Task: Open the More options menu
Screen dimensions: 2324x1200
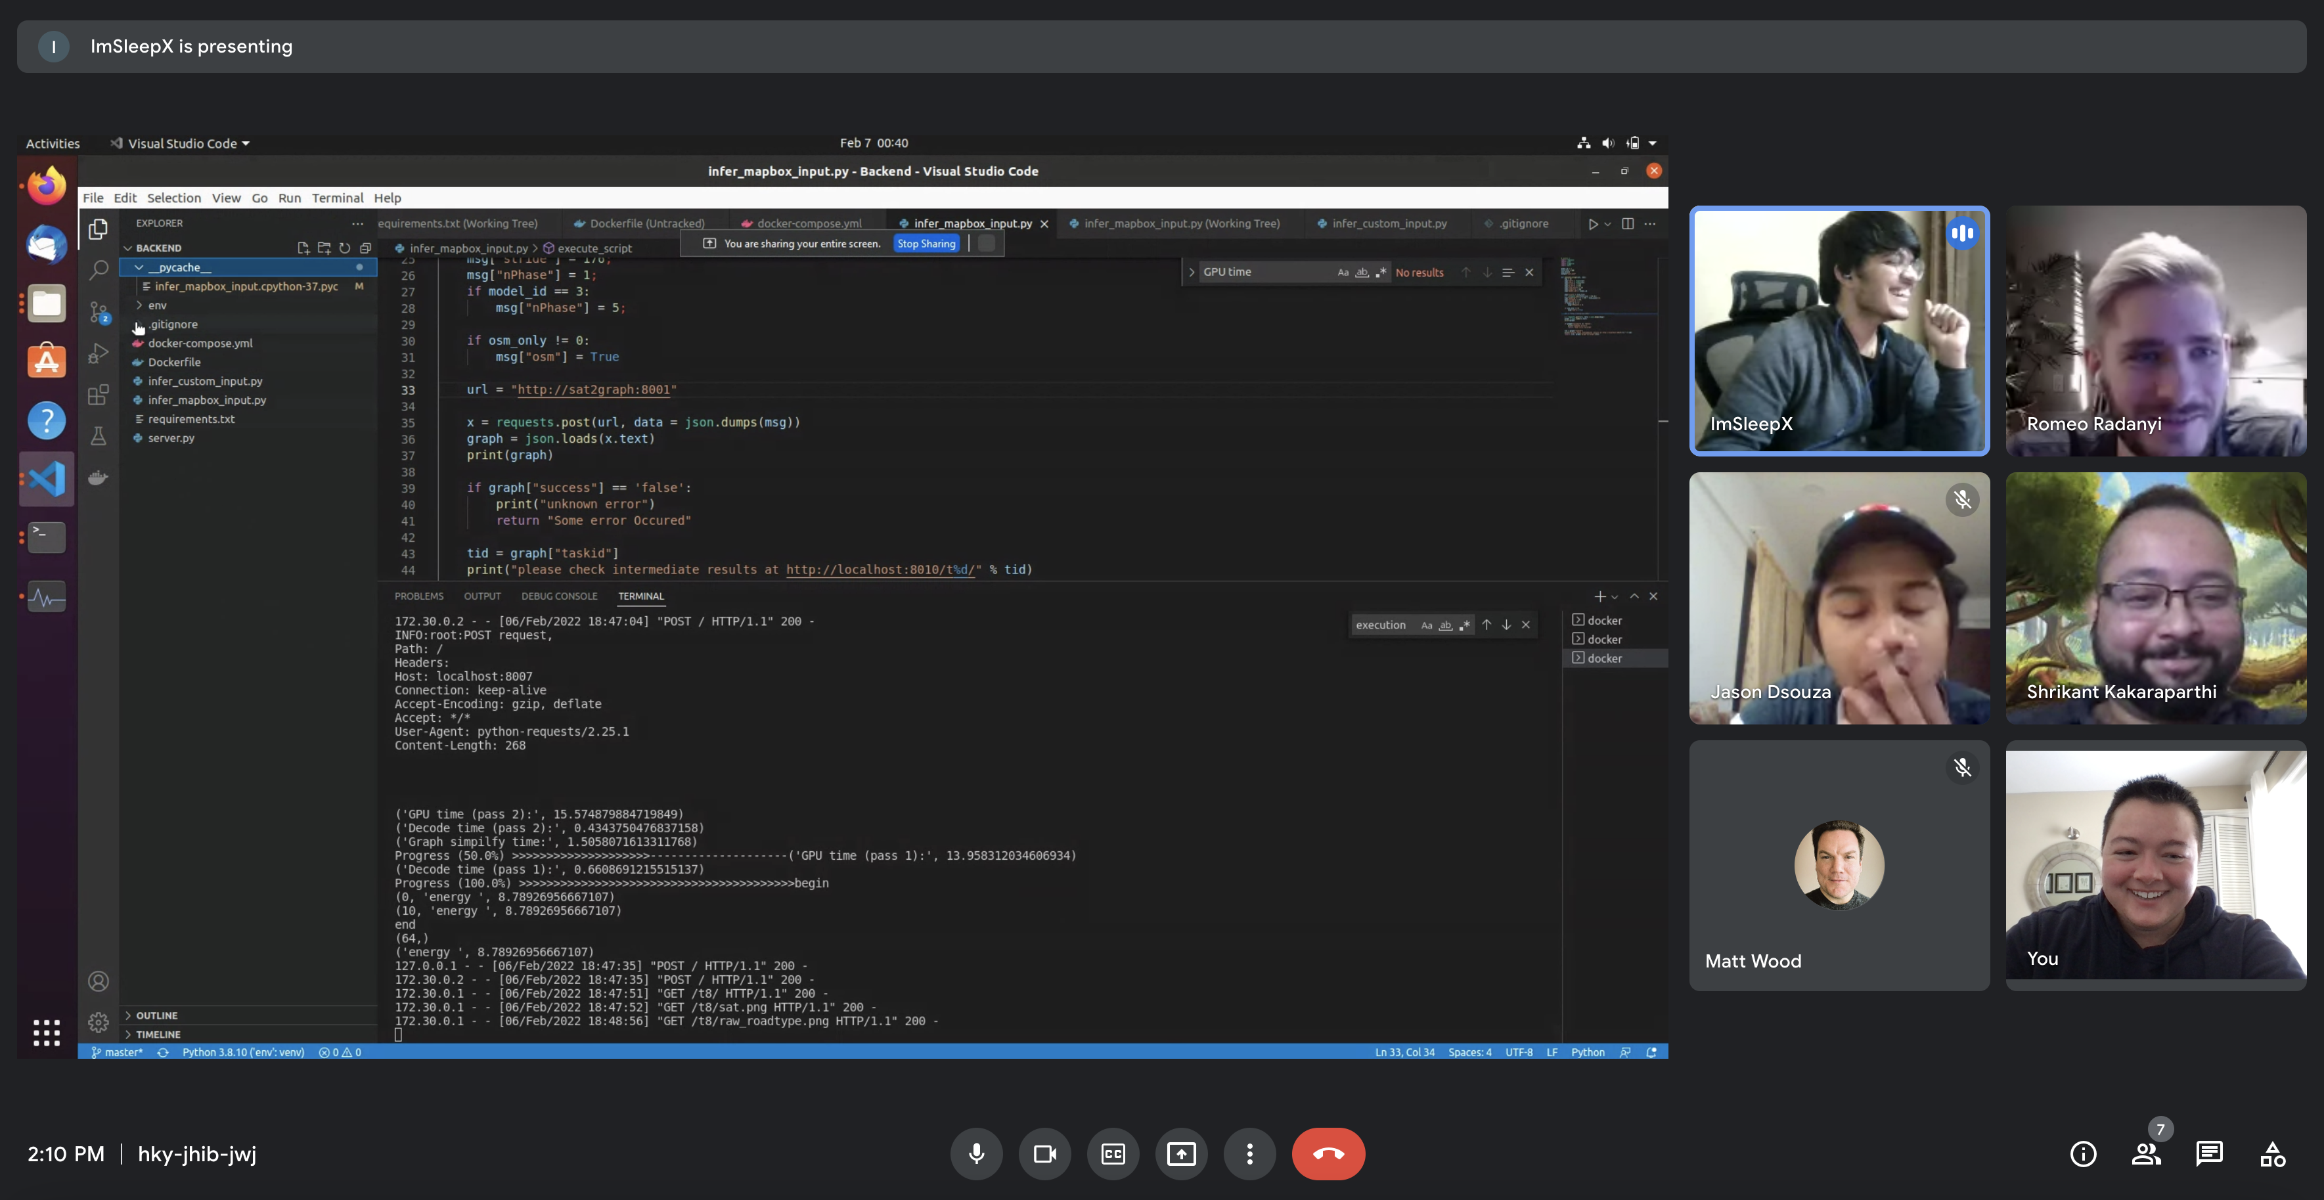Action: pos(1249,1153)
